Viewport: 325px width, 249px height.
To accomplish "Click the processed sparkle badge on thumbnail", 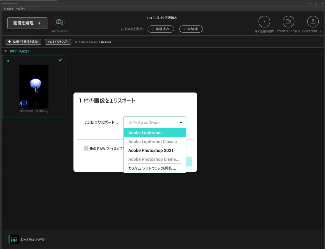I will tap(8, 61).
